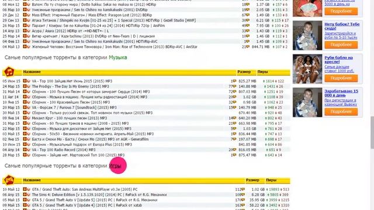
Task: Open Сборник - 100 Красивейших Песен (2015)
Action: tap(71, 103)
